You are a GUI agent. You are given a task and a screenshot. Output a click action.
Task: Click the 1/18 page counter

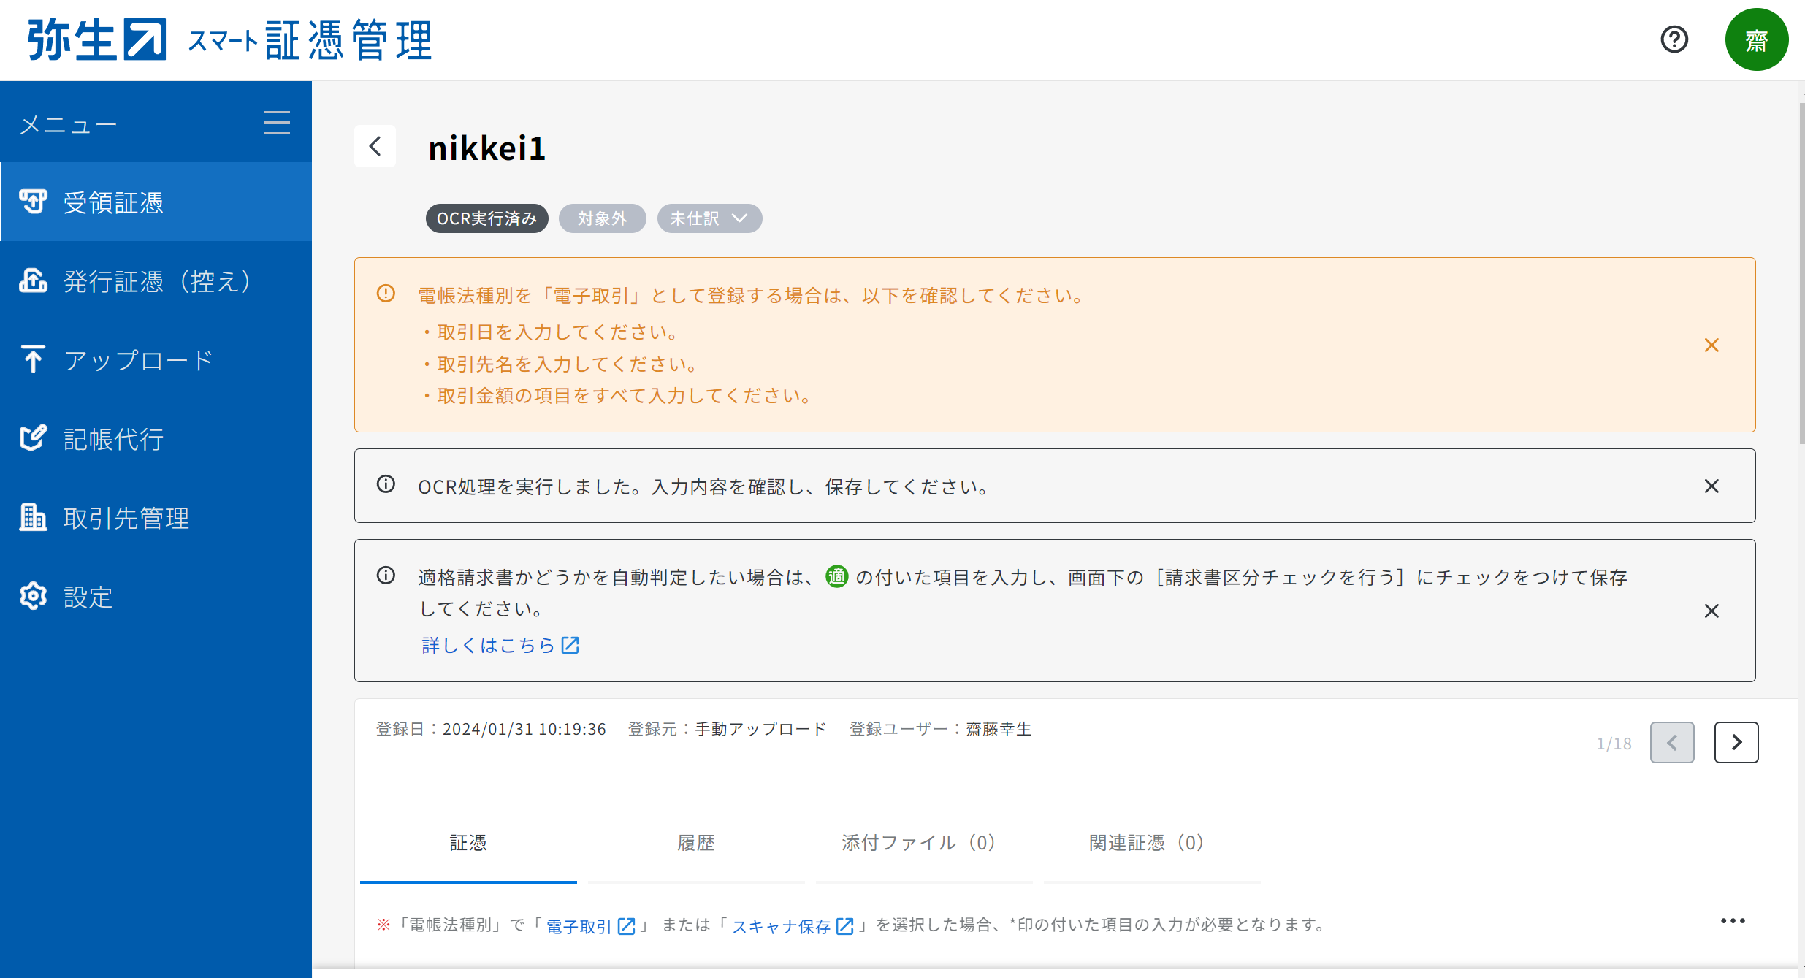pos(1614,744)
